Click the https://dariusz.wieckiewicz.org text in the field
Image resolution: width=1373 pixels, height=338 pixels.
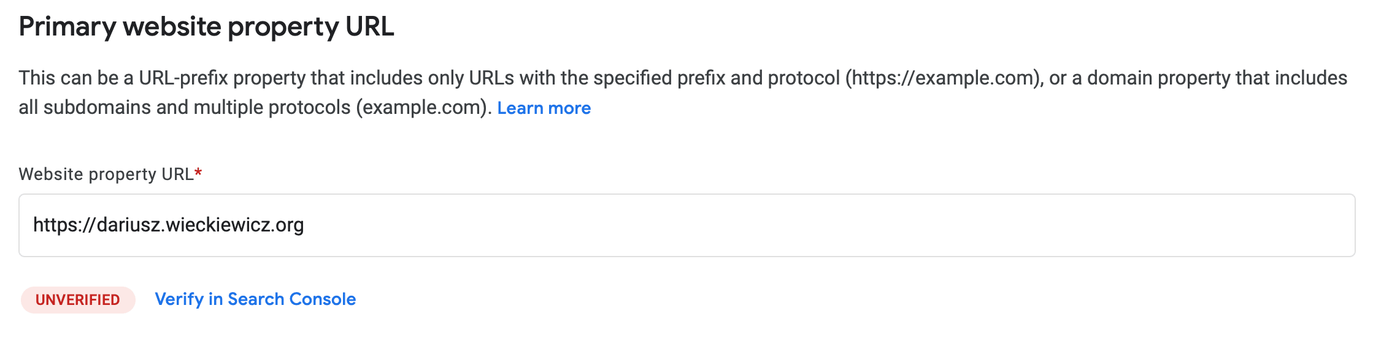(169, 225)
